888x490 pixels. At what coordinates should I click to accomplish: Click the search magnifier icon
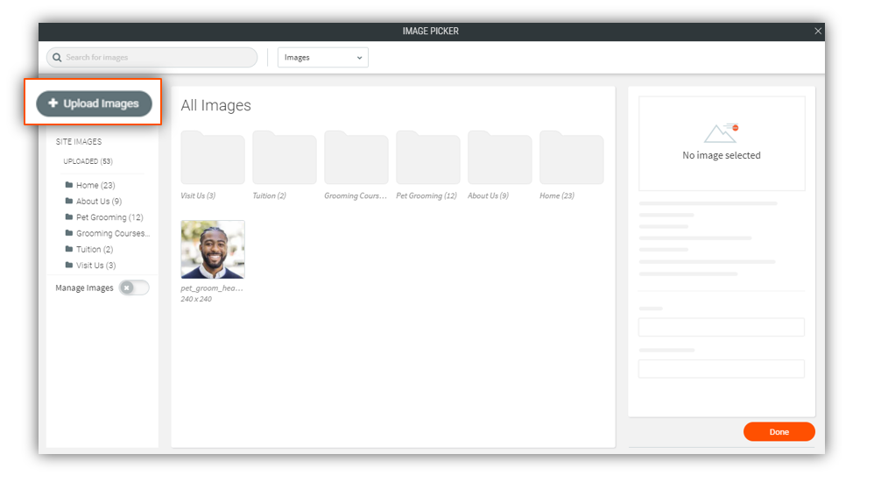(x=57, y=58)
